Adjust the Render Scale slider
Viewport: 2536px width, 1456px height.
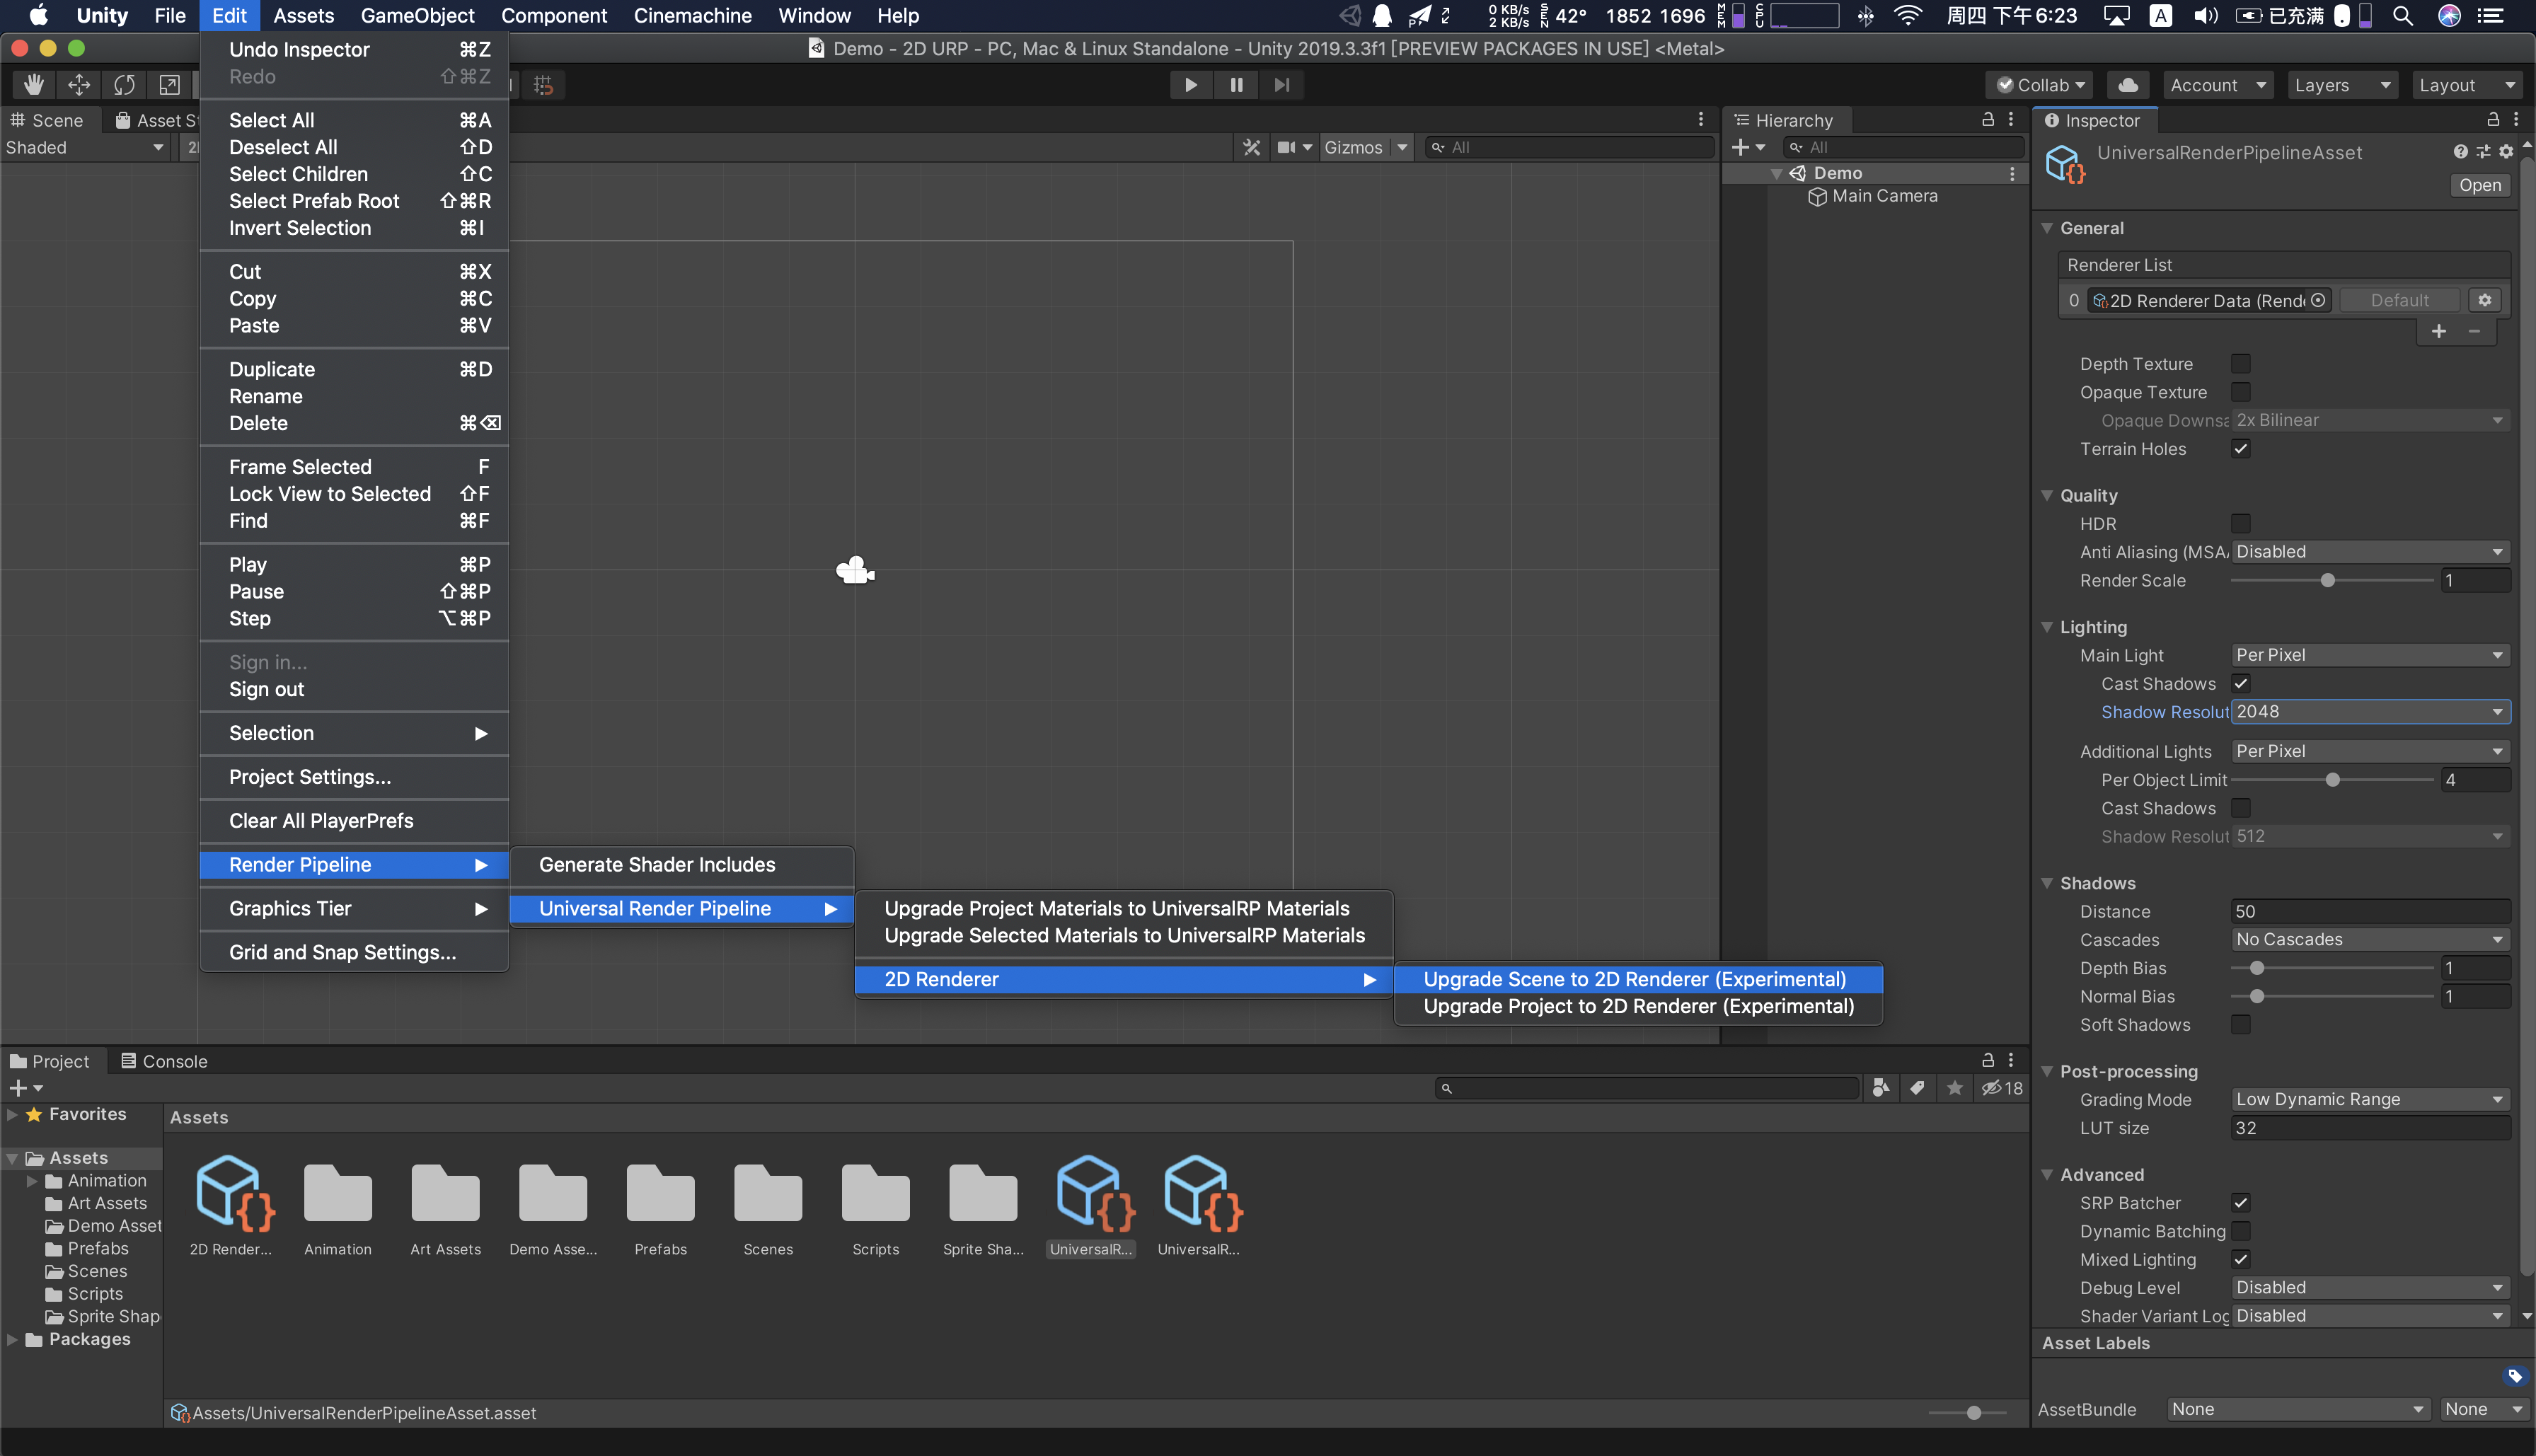point(2327,581)
